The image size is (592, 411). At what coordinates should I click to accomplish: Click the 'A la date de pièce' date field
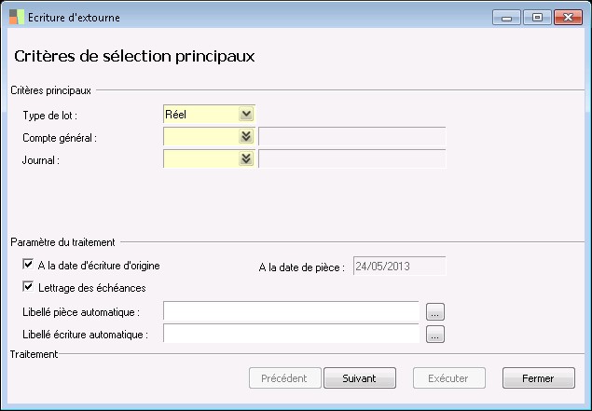398,267
